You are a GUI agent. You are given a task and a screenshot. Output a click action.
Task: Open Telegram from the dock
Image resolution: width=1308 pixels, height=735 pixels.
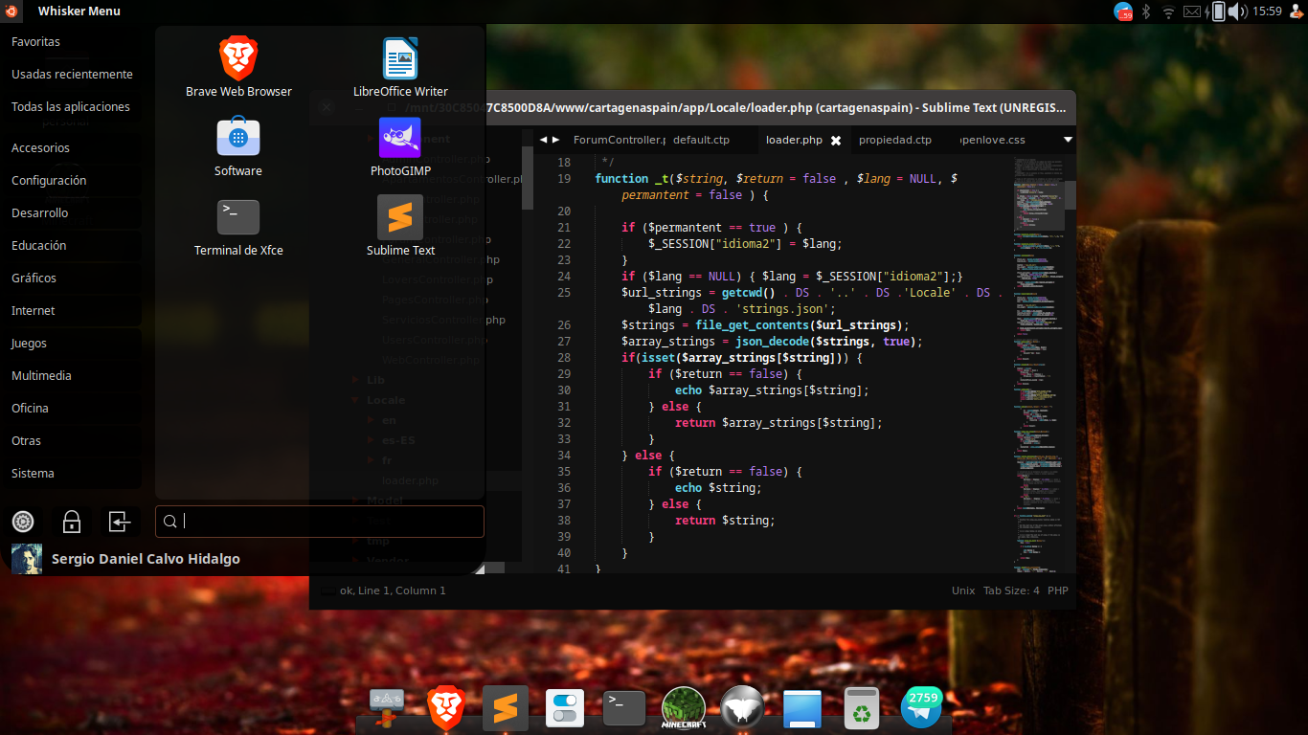coord(921,707)
